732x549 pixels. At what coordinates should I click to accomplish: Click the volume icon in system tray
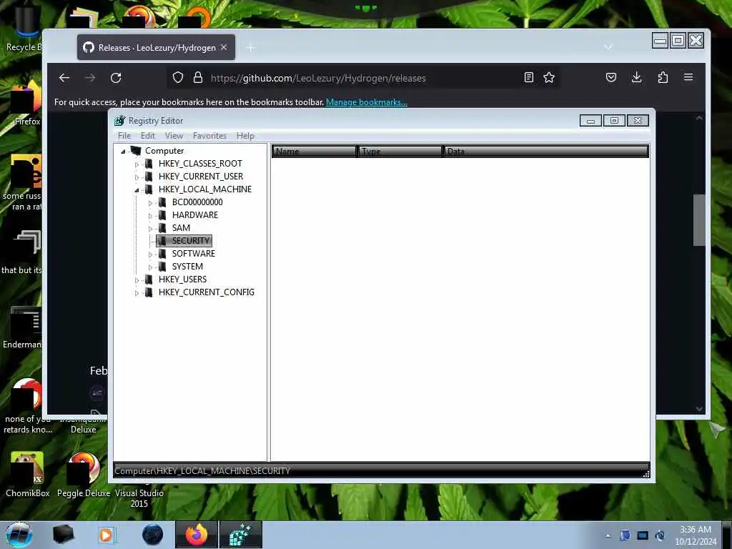pyautogui.click(x=660, y=535)
